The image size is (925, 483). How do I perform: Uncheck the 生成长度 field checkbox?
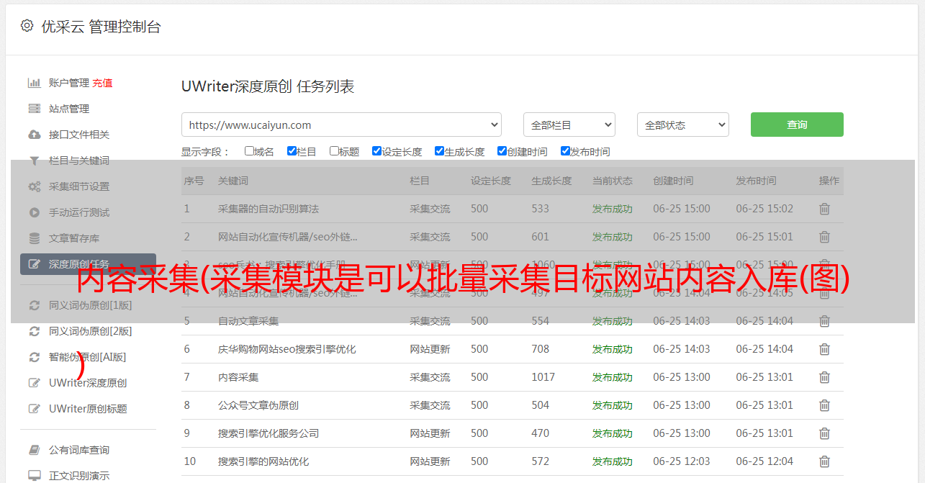click(439, 151)
